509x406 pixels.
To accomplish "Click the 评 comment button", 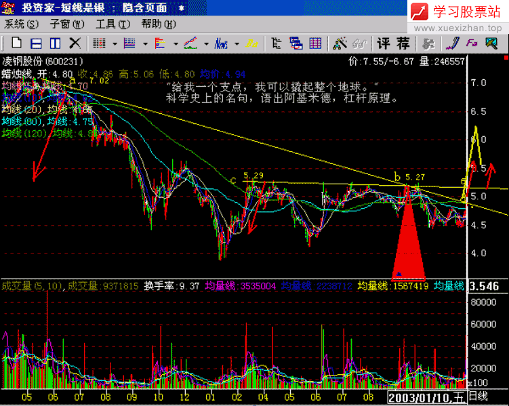I will (384, 43).
